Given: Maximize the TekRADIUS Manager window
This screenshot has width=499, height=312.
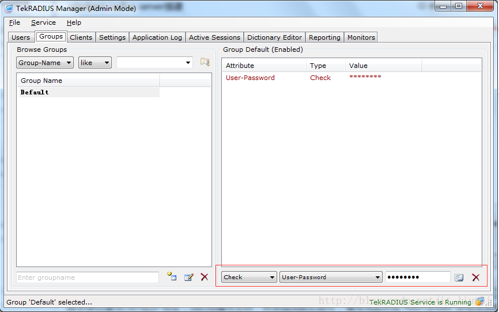Looking at the screenshot, I should [459, 6].
